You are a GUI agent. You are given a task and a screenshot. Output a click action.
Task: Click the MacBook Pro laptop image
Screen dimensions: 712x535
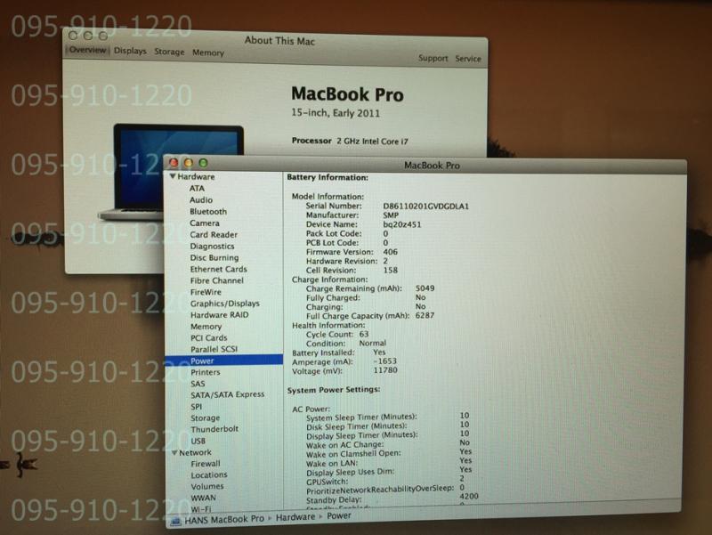(x=170, y=172)
